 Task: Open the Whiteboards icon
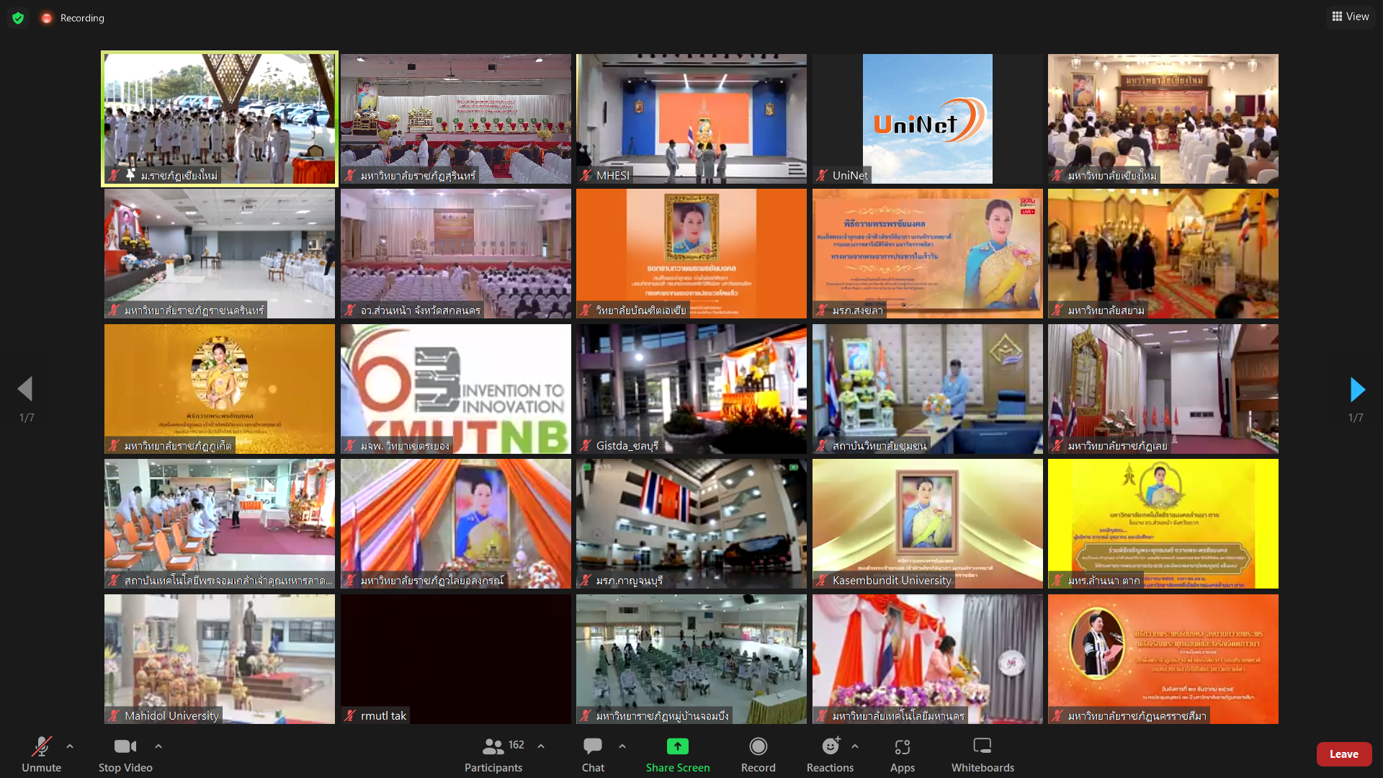pos(982,747)
